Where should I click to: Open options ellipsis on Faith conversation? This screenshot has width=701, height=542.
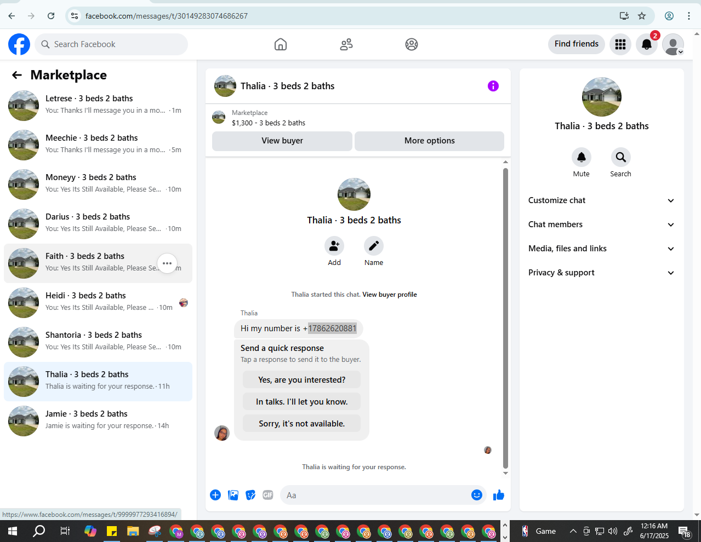[x=167, y=263]
